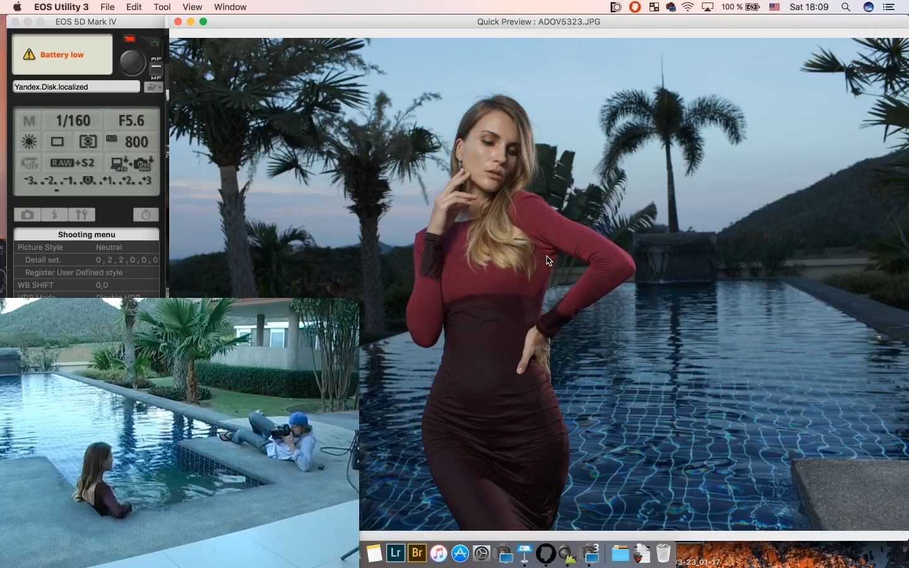Open the US flag input source menu
The height and width of the screenshot is (568, 909).
775,7
